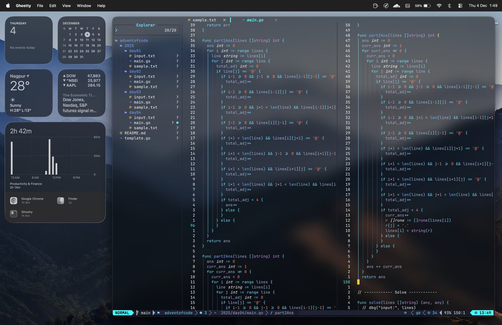Image resolution: width=502 pixels, height=325 pixels.
Task: Click the git branch icon in the statusline
Action: point(136,313)
